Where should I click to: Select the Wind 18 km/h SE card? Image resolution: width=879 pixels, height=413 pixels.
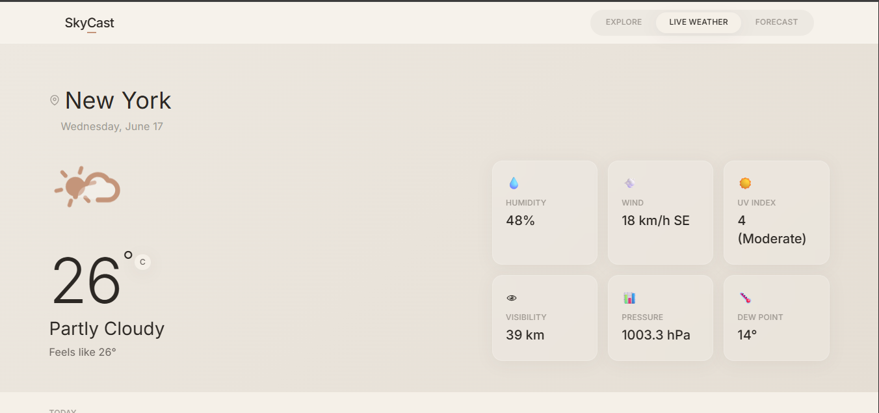[x=661, y=213]
